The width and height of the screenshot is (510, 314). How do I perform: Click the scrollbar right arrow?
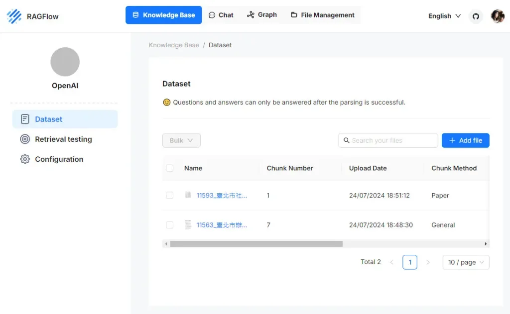486,244
